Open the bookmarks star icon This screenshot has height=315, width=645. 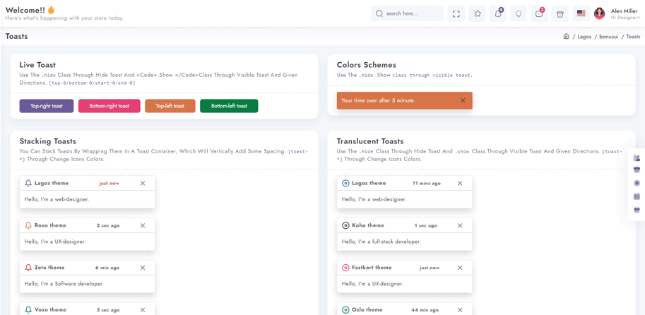(477, 13)
